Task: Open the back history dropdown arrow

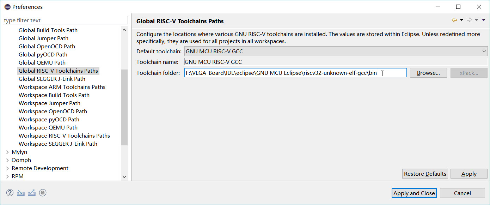Action: click(x=461, y=20)
